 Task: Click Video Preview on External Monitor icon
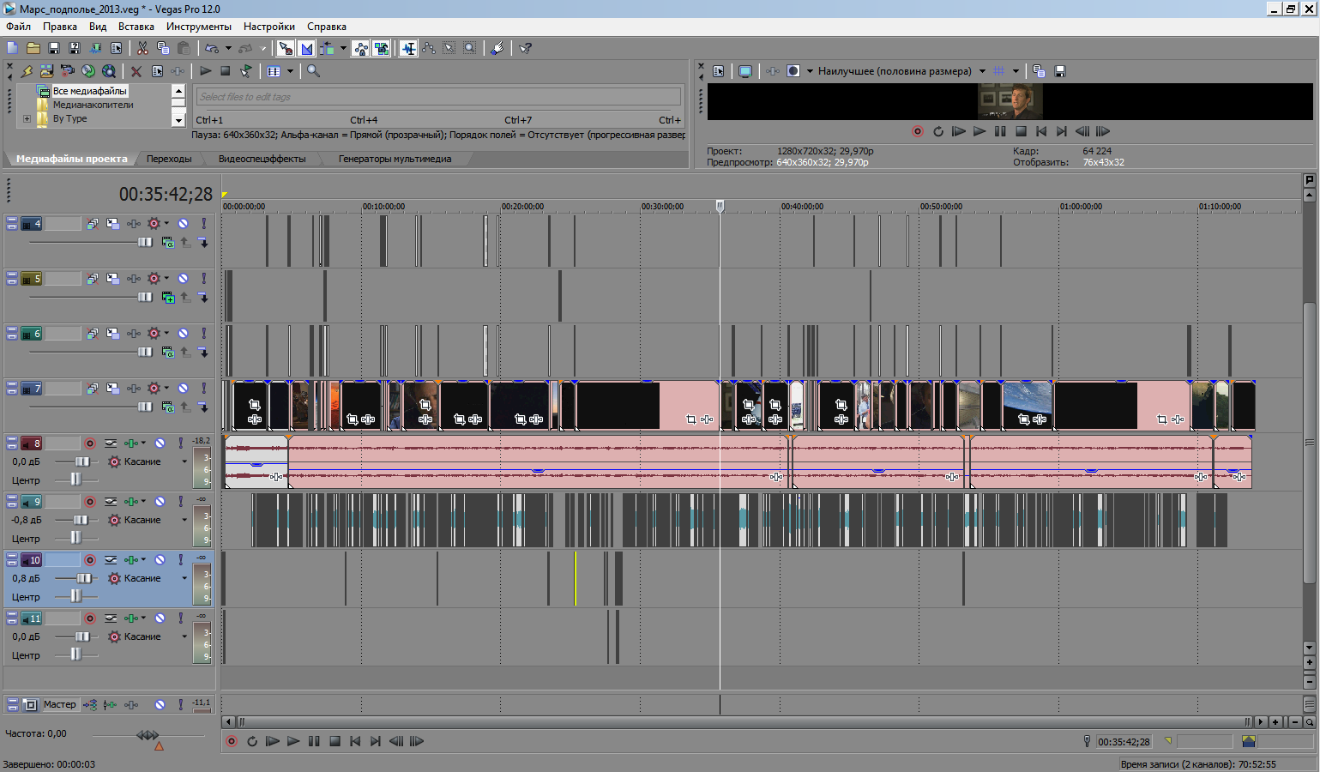coord(745,71)
